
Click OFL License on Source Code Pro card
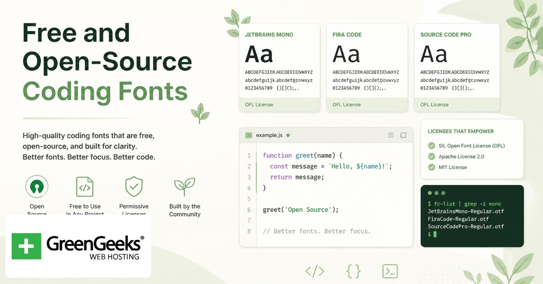(x=434, y=104)
